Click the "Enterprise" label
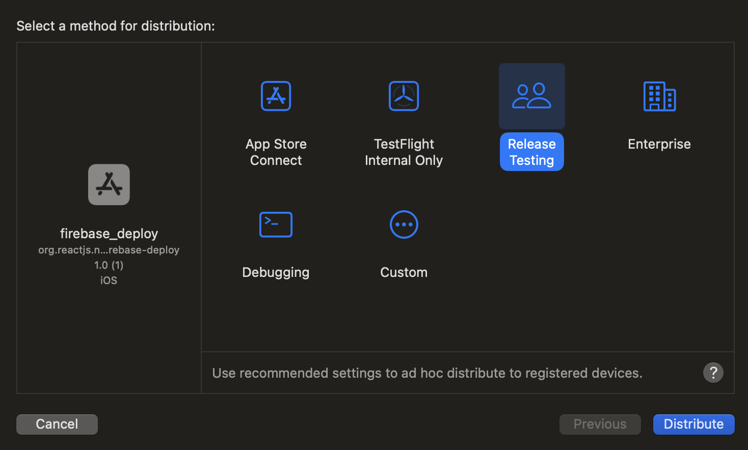 click(659, 144)
